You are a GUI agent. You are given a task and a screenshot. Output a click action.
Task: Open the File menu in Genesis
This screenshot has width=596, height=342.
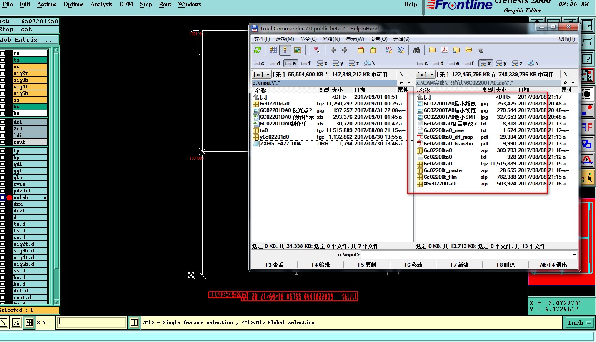(8, 5)
